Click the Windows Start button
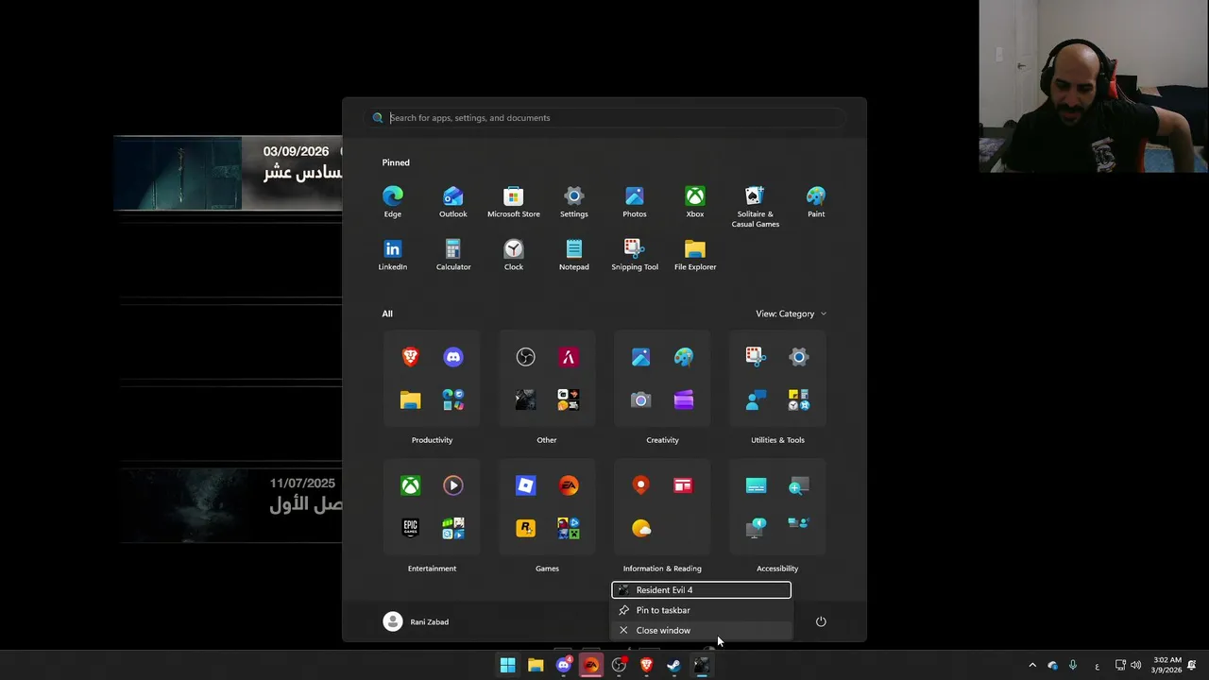The height and width of the screenshot is (680, 1209). (x=508, y=666)
